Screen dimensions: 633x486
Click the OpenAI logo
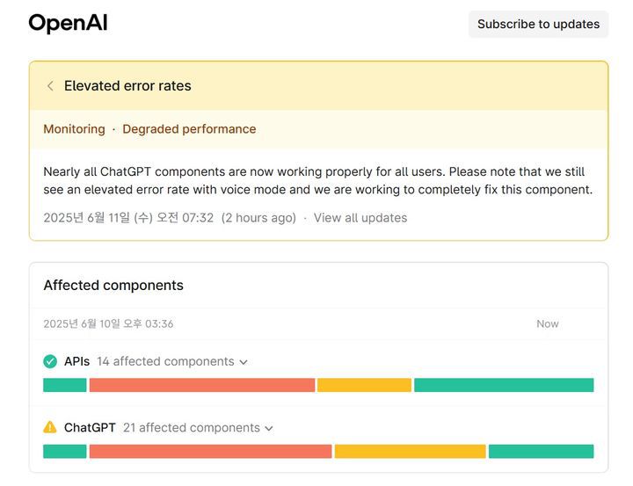[68, 24]
